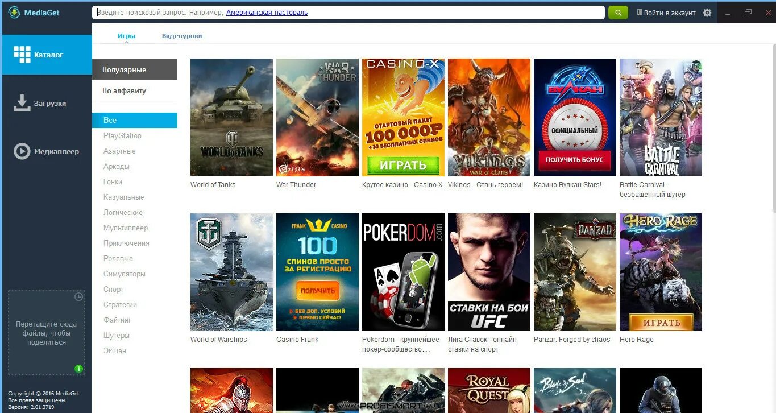Image resolution: width=776 pixels, height=413 pixels.
Task: Open the War Thunder cover image
Action: pos(317,117)
